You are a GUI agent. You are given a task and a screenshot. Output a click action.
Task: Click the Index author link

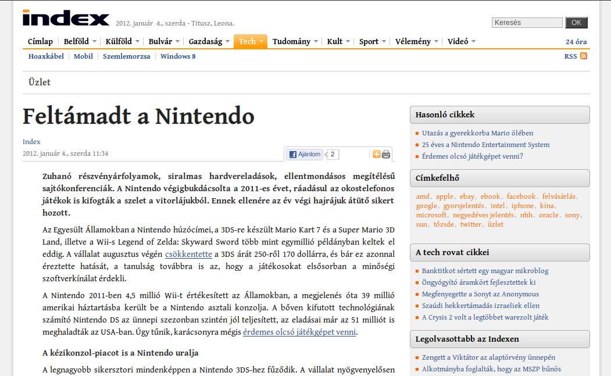pos(31,142)
